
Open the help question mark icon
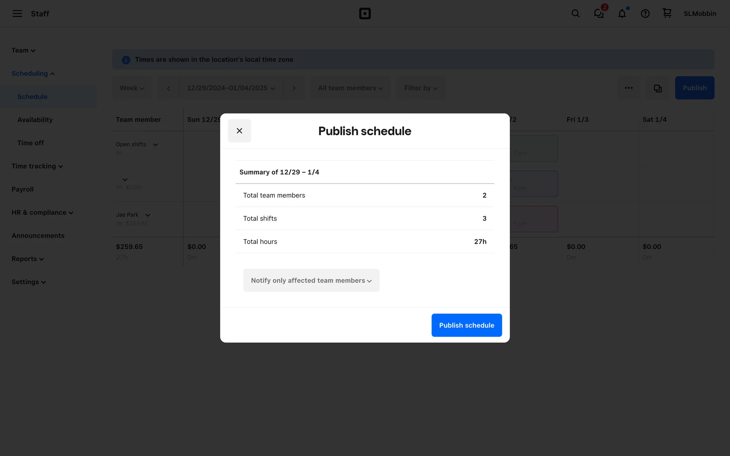[x=645, y=14]
